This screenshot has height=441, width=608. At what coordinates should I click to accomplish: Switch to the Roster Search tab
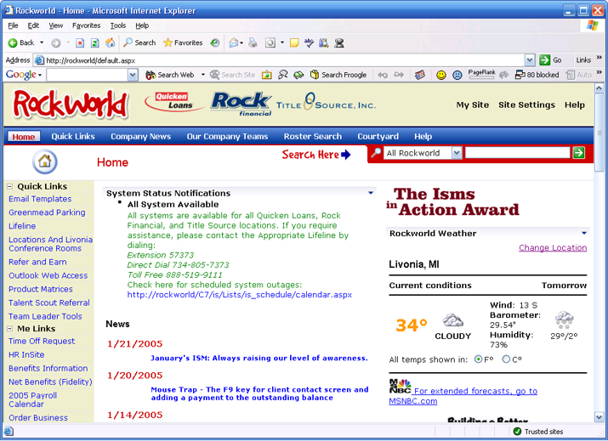pos(313,137)
